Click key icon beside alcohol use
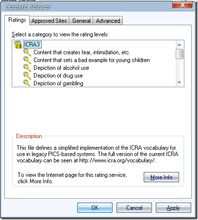This screenshot has height=220, width=198. [x=27, y=68]
